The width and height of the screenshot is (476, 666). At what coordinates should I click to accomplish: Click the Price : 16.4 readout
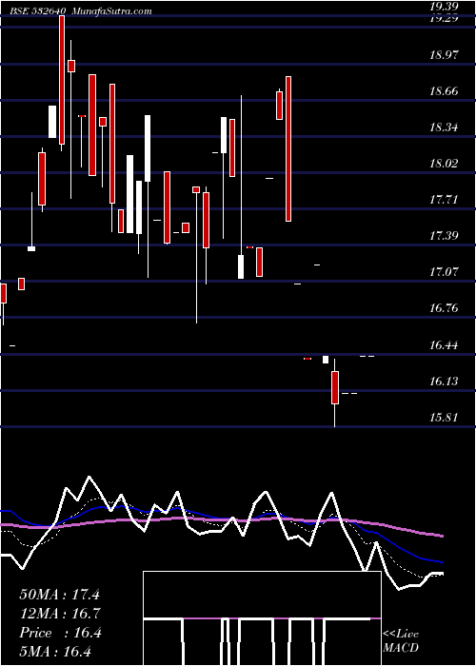point(60,633)
